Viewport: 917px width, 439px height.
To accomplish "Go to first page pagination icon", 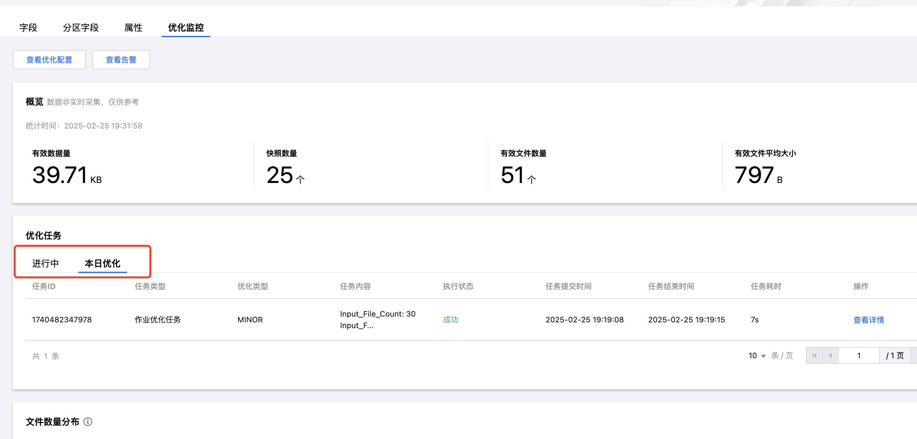I will [814, 355].
